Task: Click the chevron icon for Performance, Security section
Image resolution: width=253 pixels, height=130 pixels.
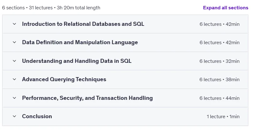Action: click(14, 98)
